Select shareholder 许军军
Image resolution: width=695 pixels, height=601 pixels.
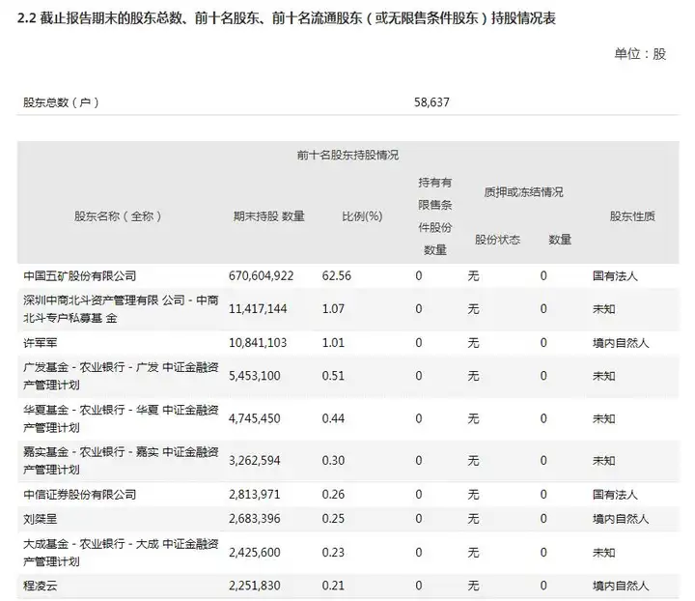coord(41,343)
